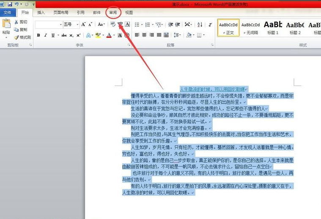Click the 粘贴 (Paste) clipboard icon
321x219 pixels.
coord(6,24)
